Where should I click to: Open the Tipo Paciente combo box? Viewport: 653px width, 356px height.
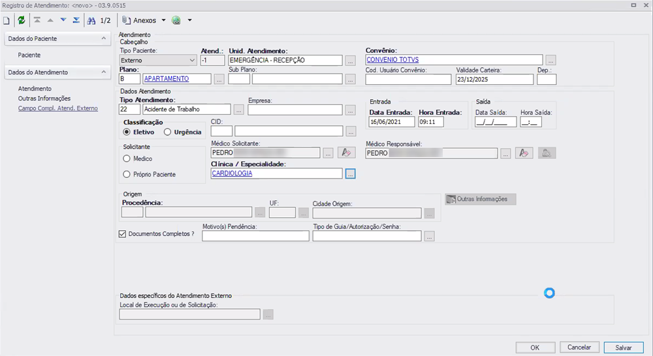158,60
